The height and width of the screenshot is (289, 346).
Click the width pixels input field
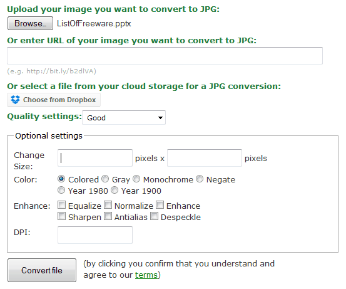pyautogui.click(x=95, y=158)
